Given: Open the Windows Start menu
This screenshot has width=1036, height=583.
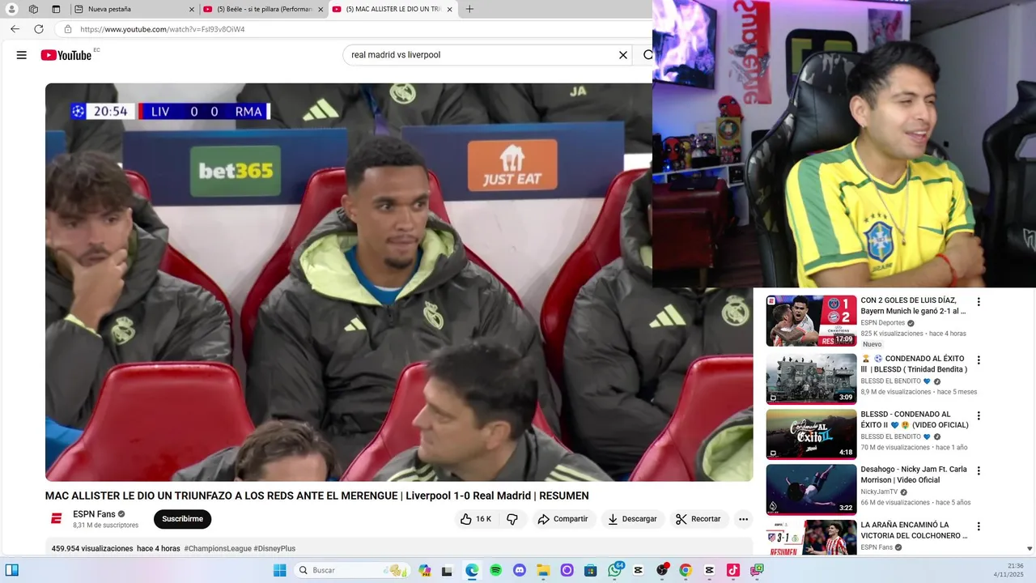Looking at the screenshot, I should point(279,570).
